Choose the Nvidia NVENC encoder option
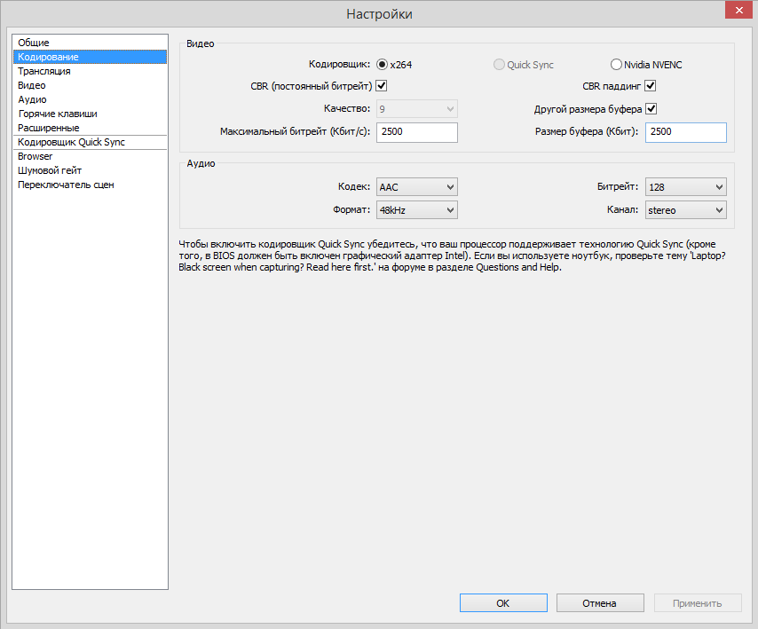This screenshot has height=629, width=758. (616, 64)
